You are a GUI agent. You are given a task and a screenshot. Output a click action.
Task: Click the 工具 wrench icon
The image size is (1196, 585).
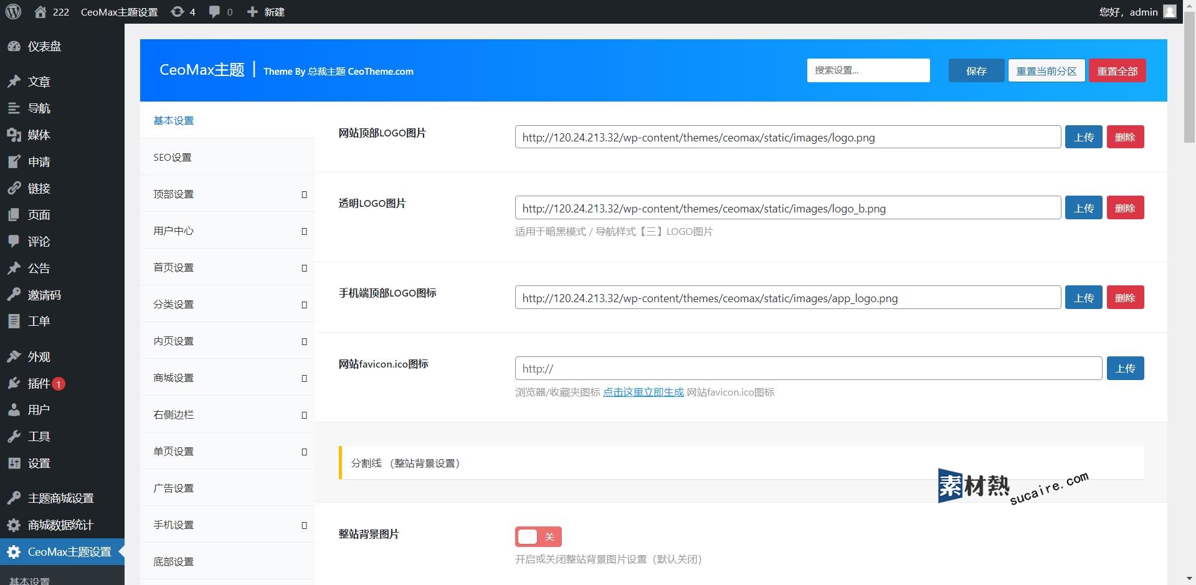(14, 437)
